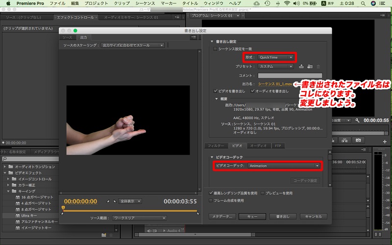Viewport: 392px width, 245px height.
Task: Toggle 最高レンダリング品質を使用 checkbox
Action: pyautogui.click(x=211, y=193)
